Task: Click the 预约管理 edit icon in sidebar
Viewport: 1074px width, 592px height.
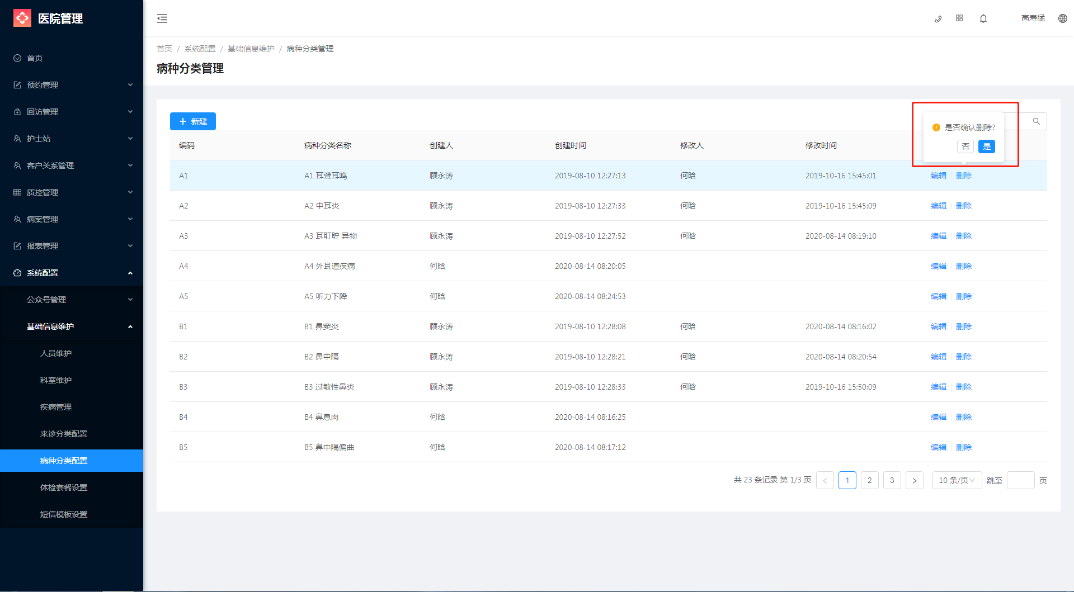Action: click(17, 85)
